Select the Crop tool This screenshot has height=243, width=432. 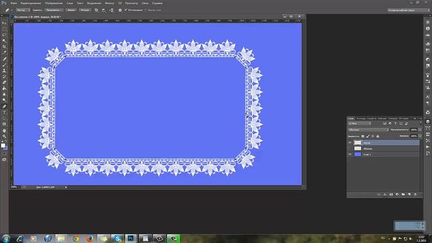[x=4, y=47]
